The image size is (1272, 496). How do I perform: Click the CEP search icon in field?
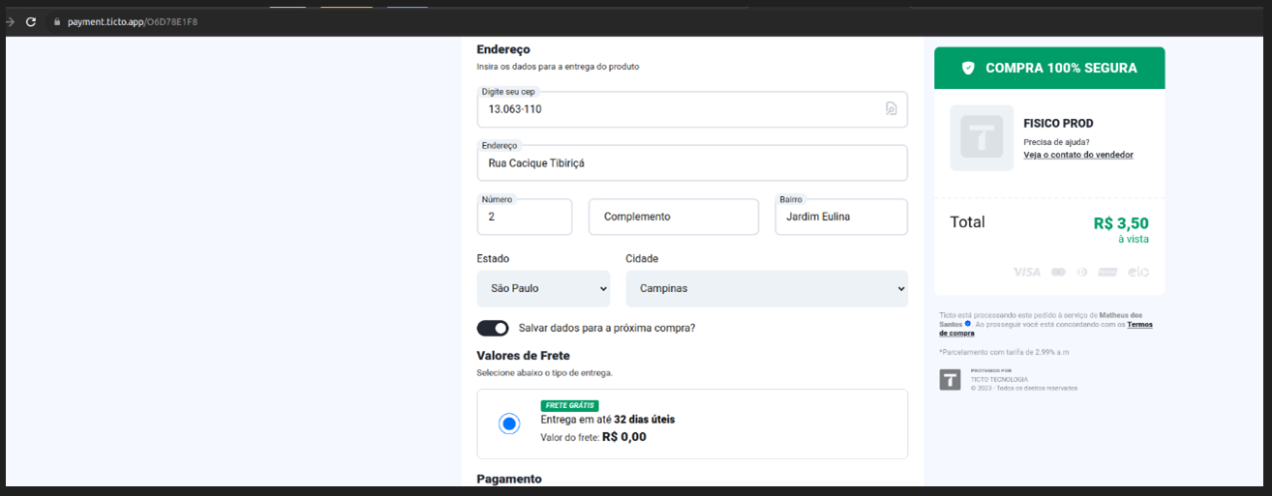[891, 109]
